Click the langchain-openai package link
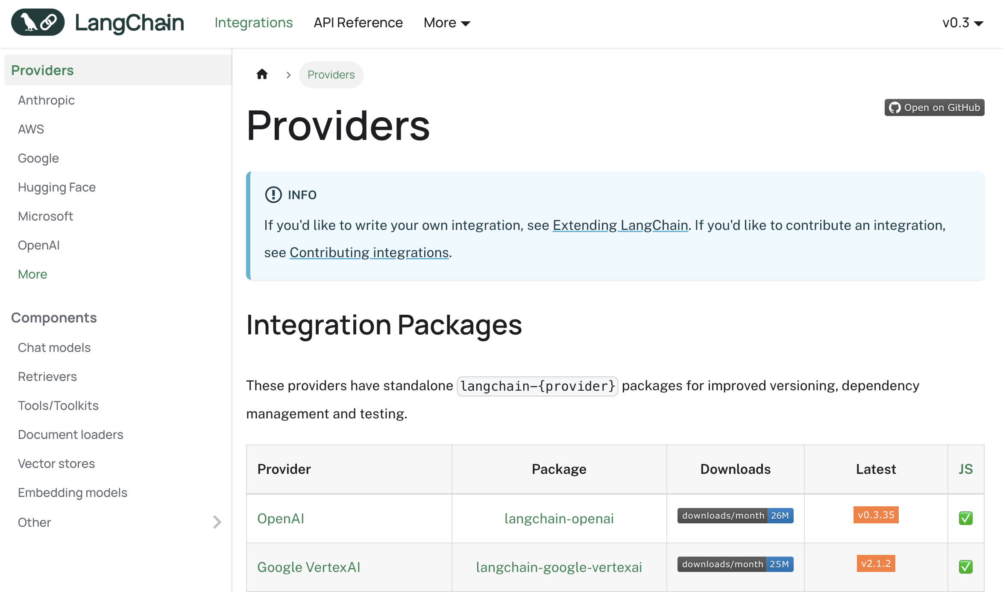 [x=559, y=518]
